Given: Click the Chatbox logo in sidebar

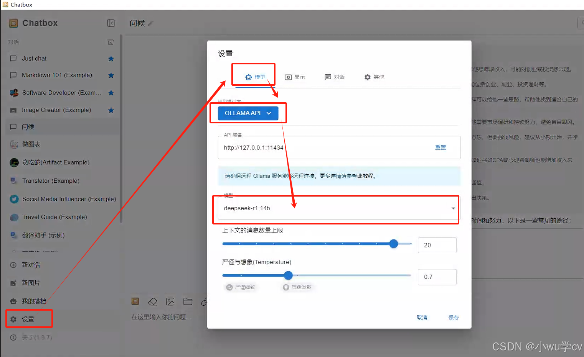Looking at the screenshot, I should [x=13, y=23].
